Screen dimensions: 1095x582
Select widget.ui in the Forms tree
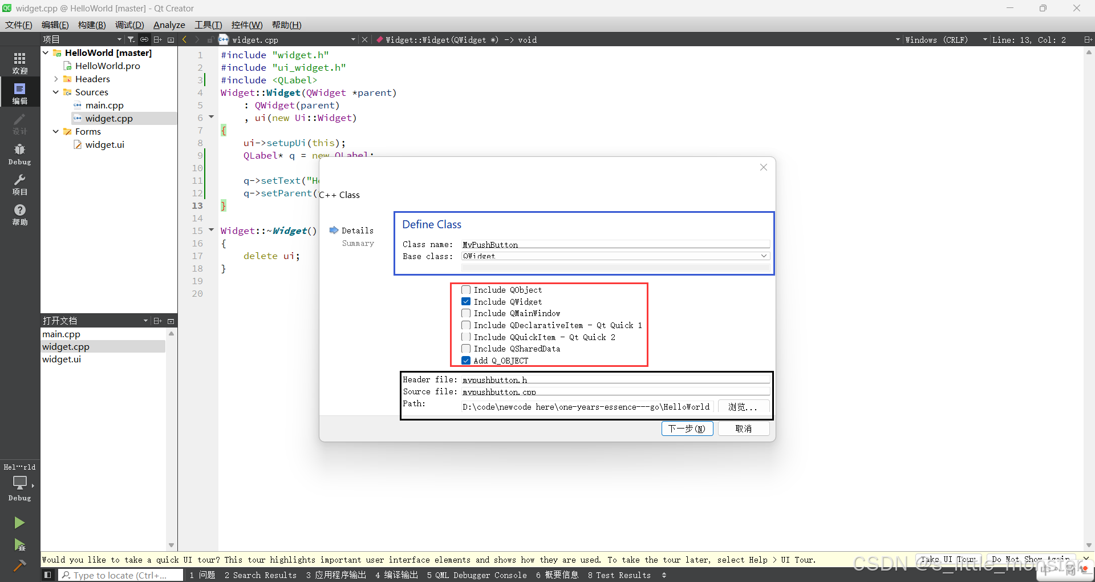105,144
